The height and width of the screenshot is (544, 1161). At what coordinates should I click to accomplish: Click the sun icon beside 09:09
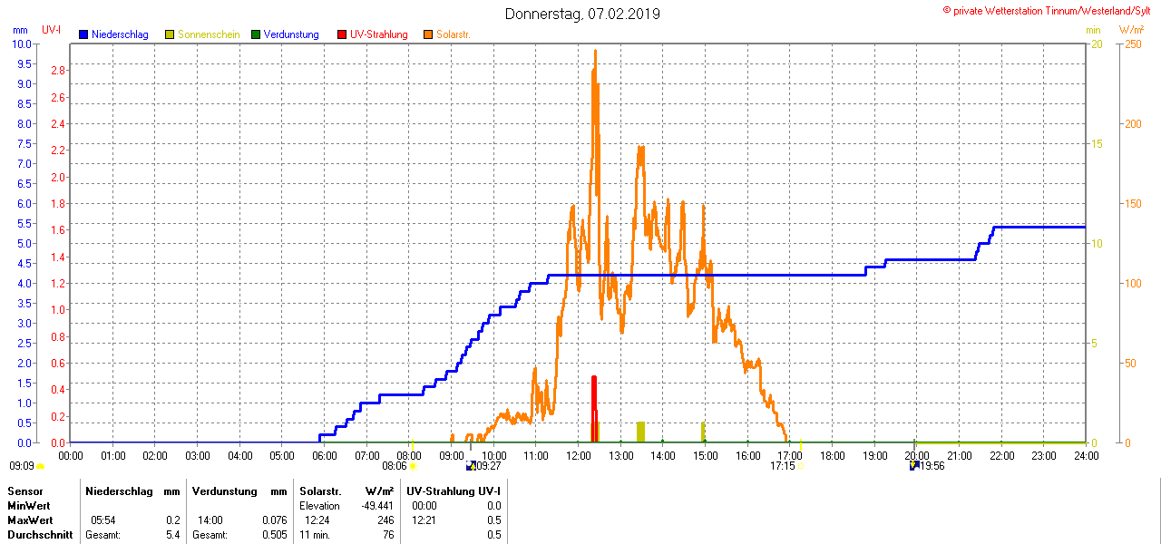[x=40, y=466]
